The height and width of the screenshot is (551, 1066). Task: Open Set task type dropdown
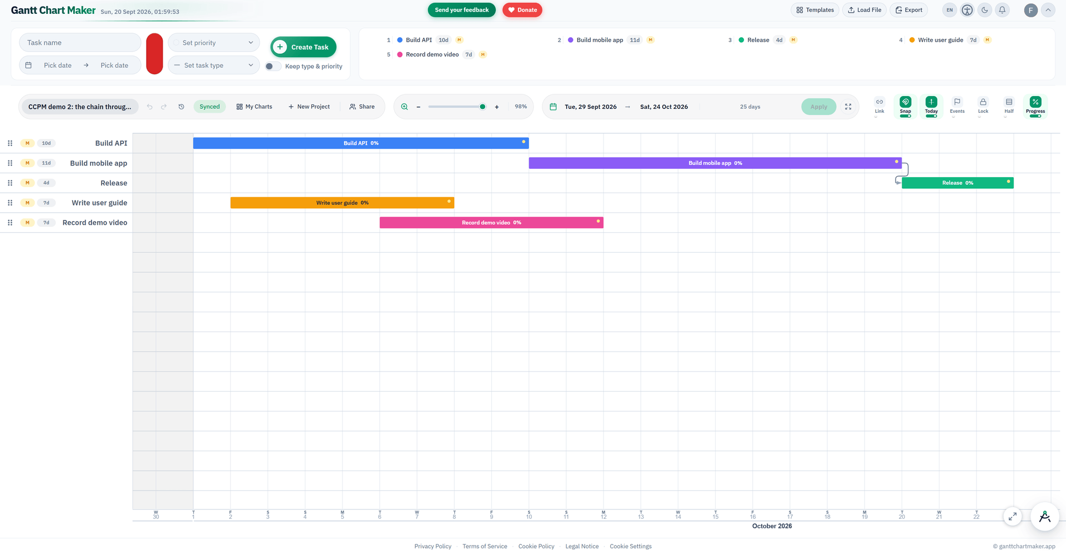click(214, 65)
